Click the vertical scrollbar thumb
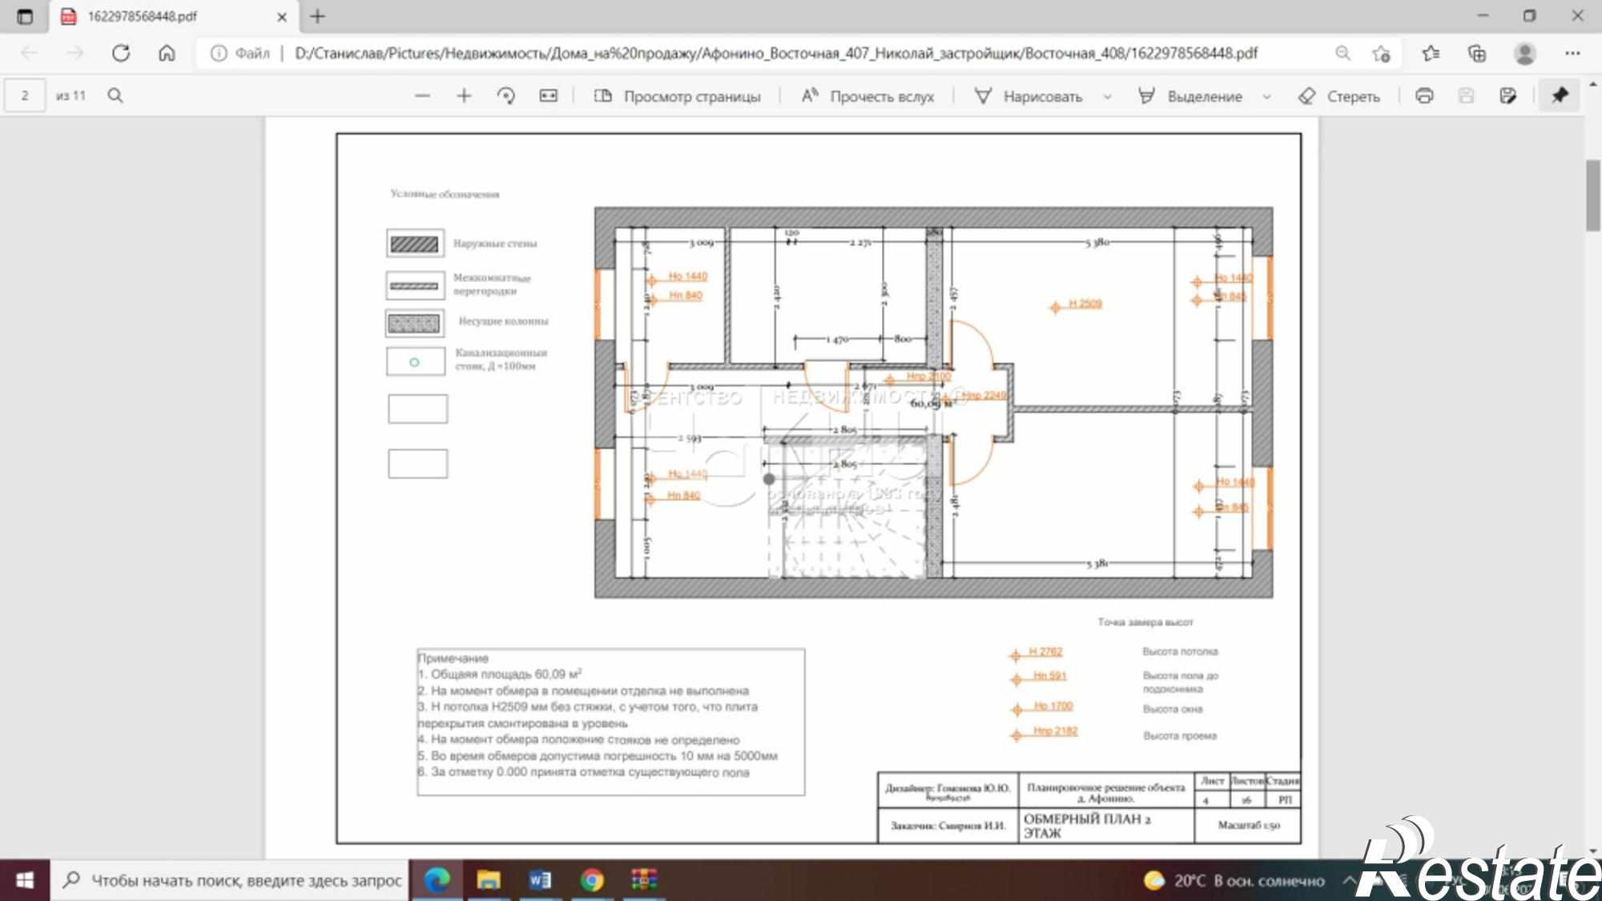 point(1592,195)
